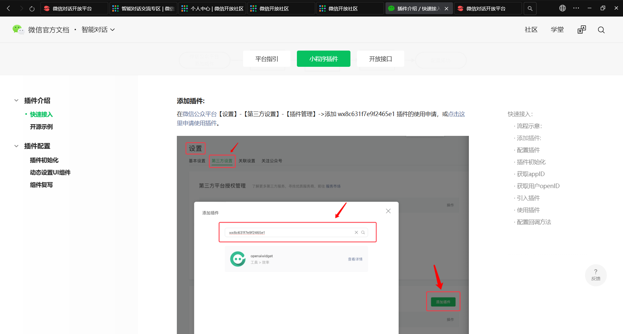This screenshot has height=334, width=623.
Task: Click the 添加插件: section heading
Action: [191, 101]
